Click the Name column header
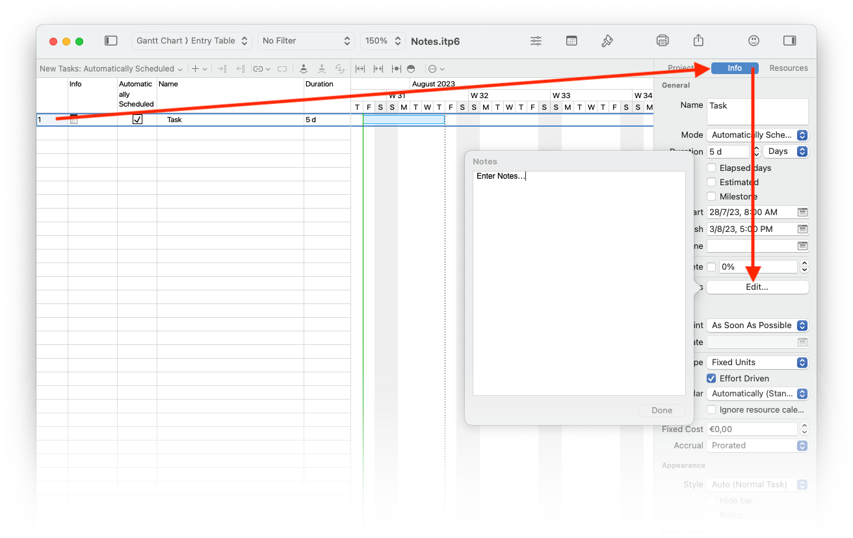 [230, 96]
